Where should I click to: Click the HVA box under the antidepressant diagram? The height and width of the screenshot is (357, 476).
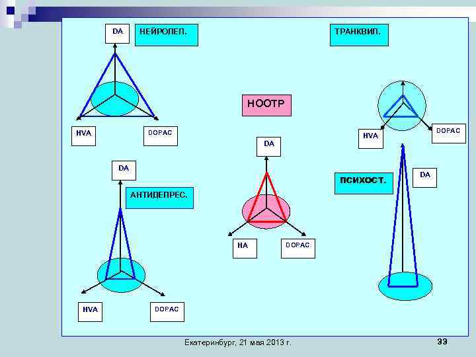pos(90,312)
